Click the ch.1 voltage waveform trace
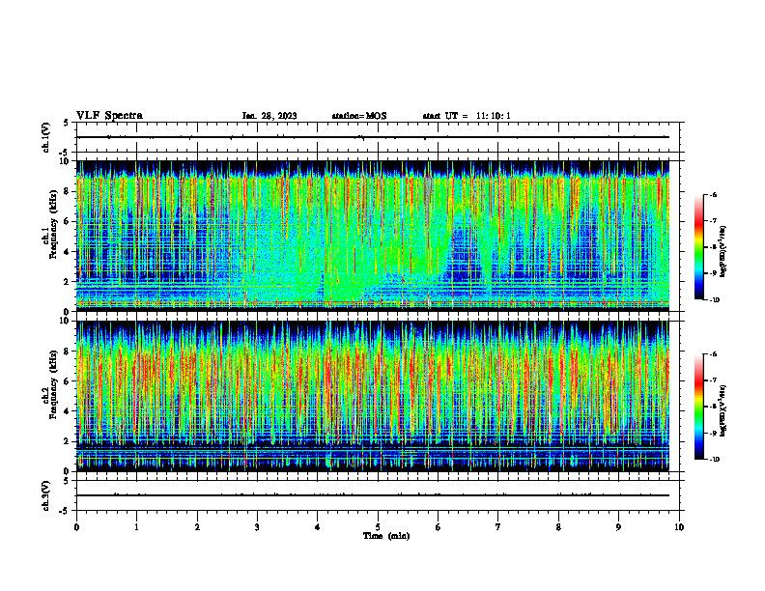Viewport: 765px width, 591px height. click(373, 137)
